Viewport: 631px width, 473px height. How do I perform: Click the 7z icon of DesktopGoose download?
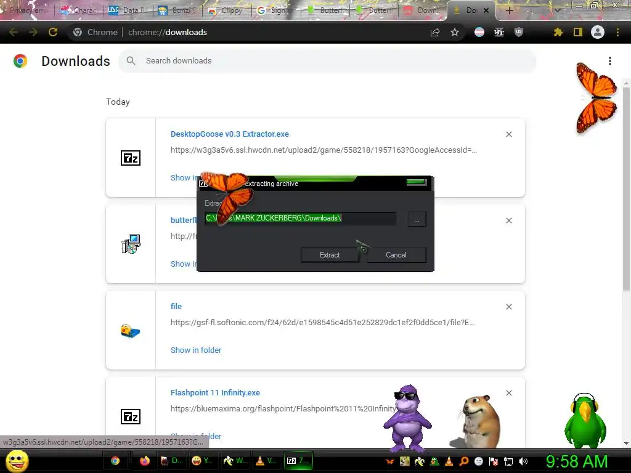131,158
